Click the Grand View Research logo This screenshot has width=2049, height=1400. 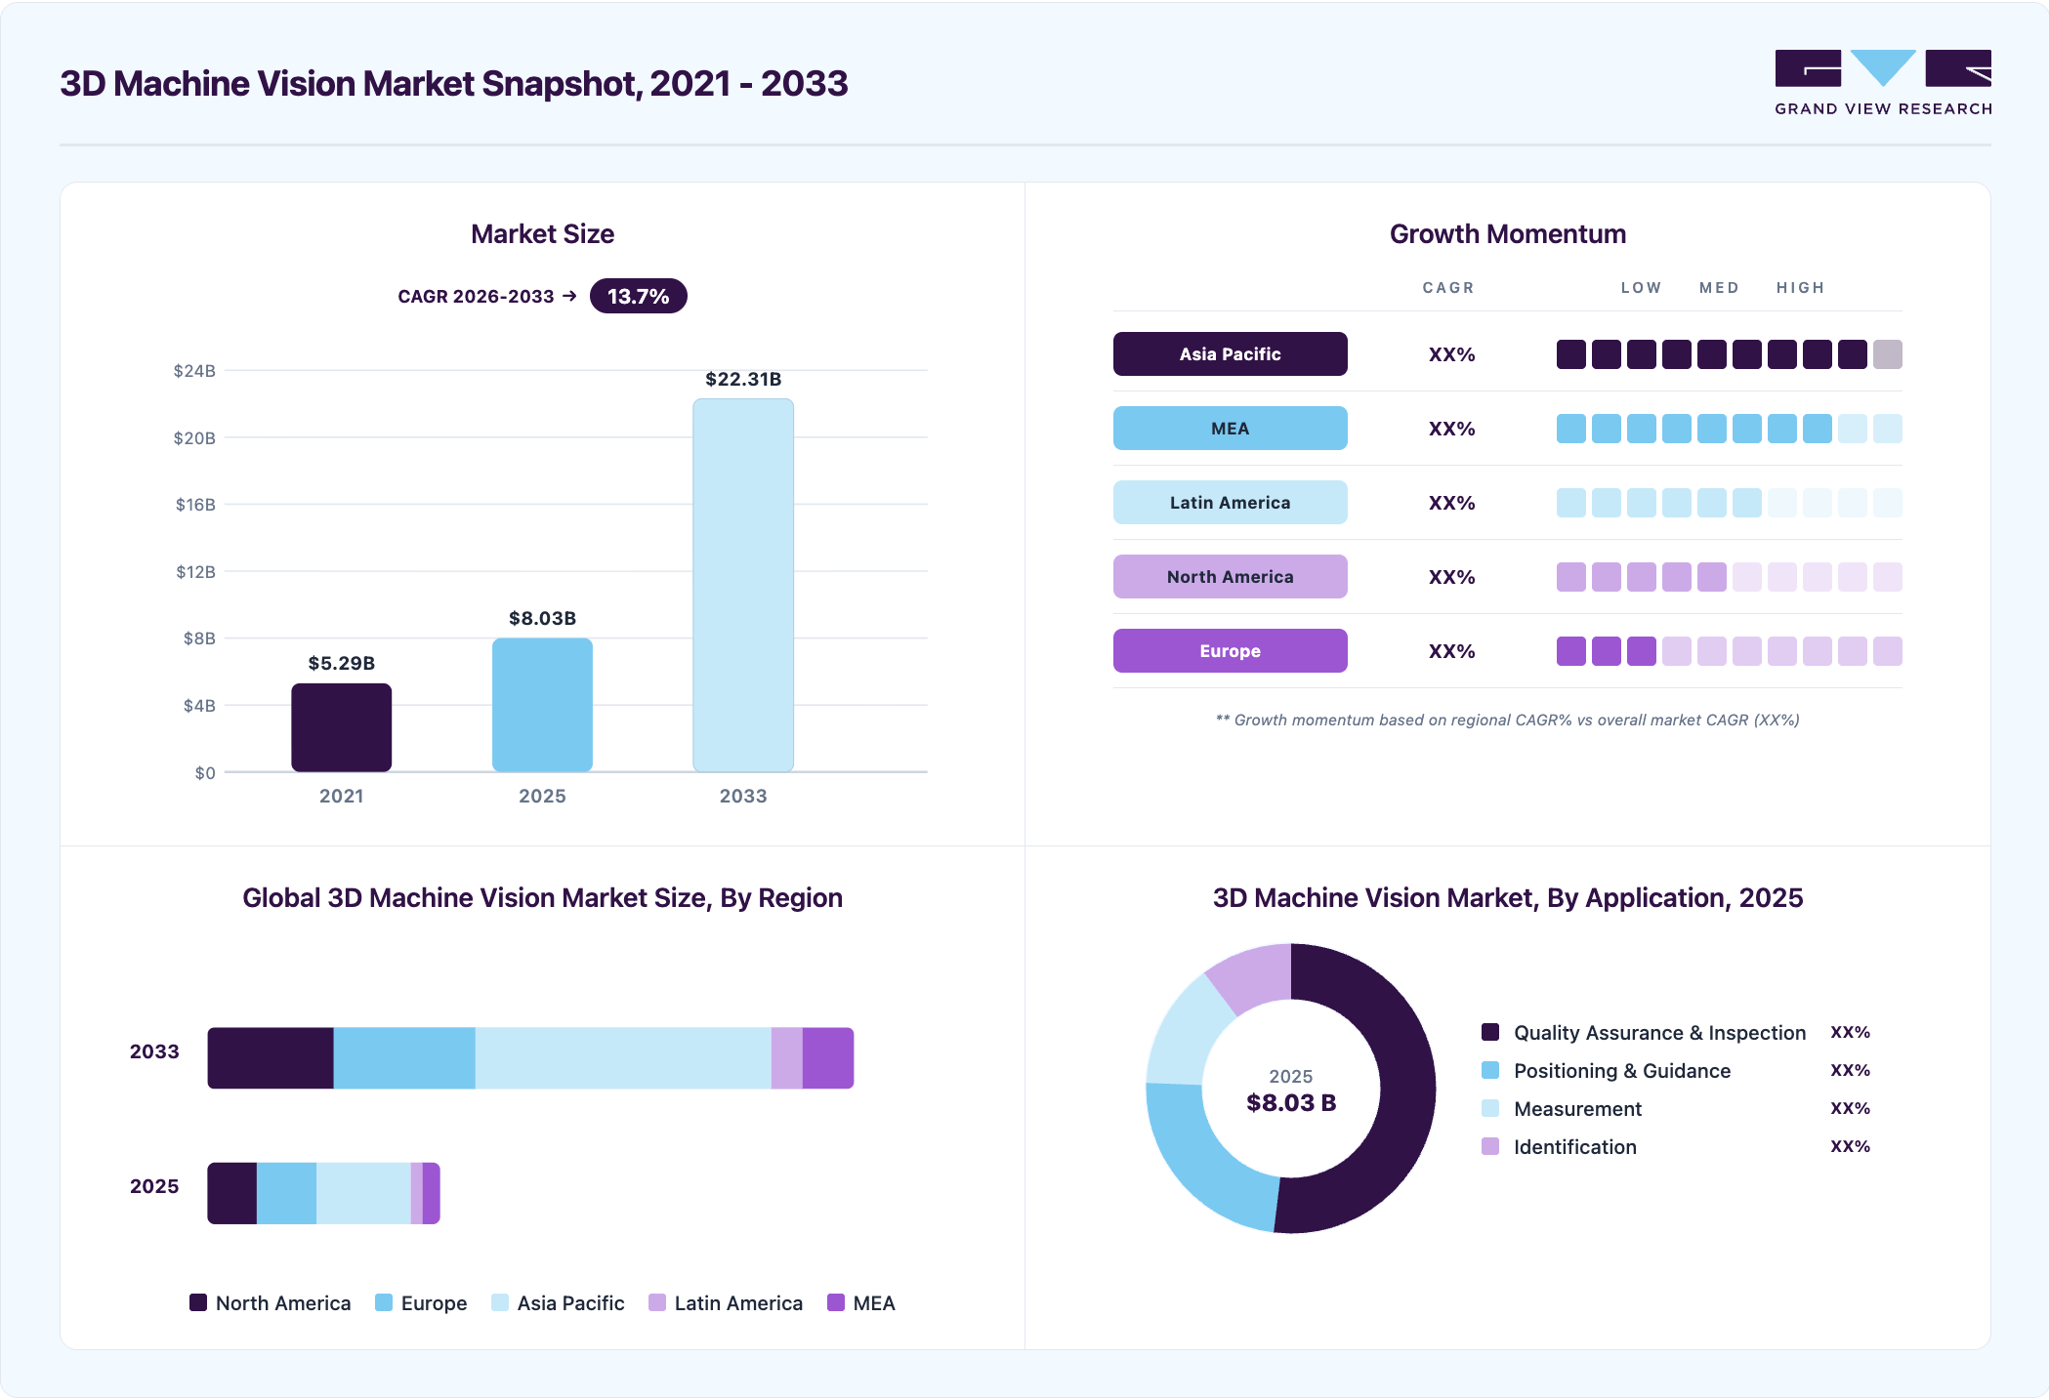click(1883, 83)
